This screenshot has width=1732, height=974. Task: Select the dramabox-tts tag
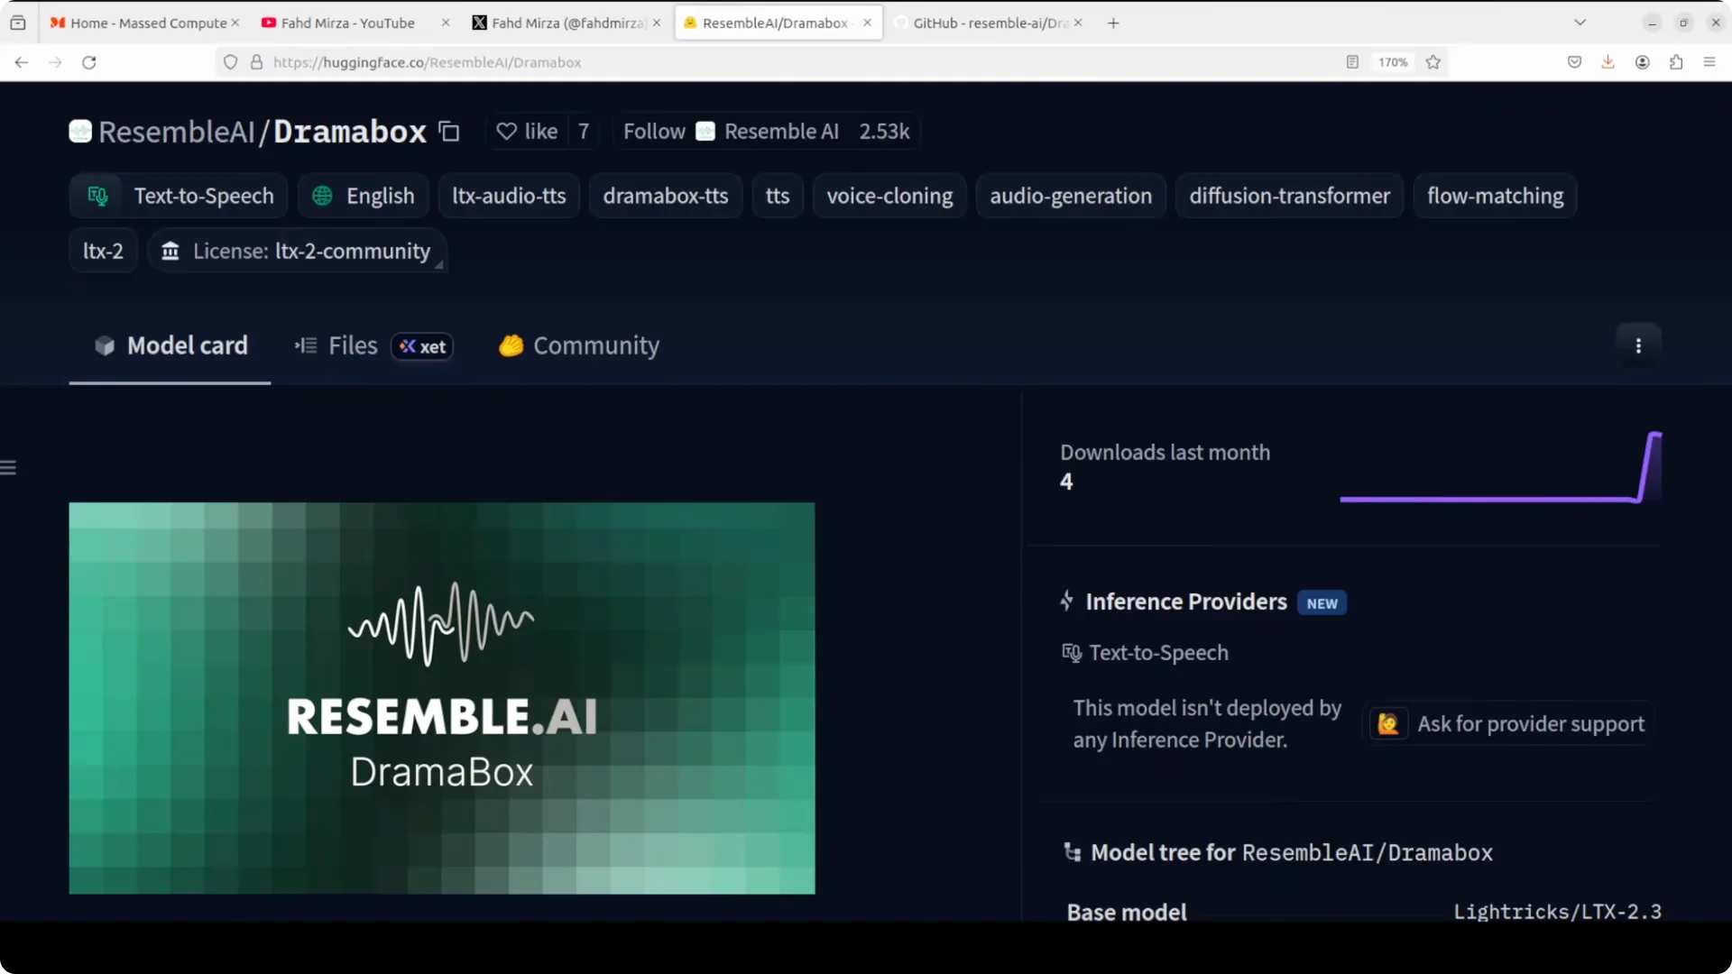point(666,196)
